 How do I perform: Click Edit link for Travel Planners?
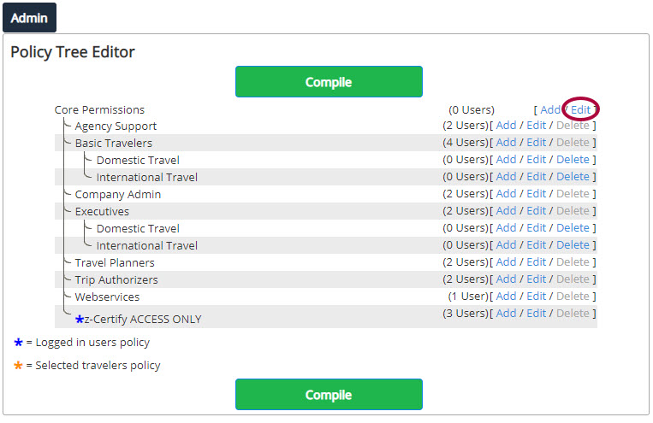(x=536, y=261)
